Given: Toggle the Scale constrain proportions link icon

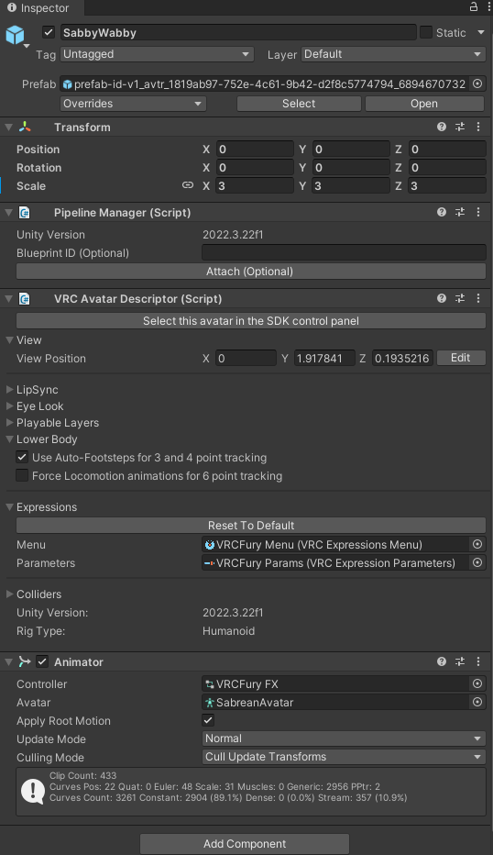Looking at the screenshot, I should tap(188, 185).
